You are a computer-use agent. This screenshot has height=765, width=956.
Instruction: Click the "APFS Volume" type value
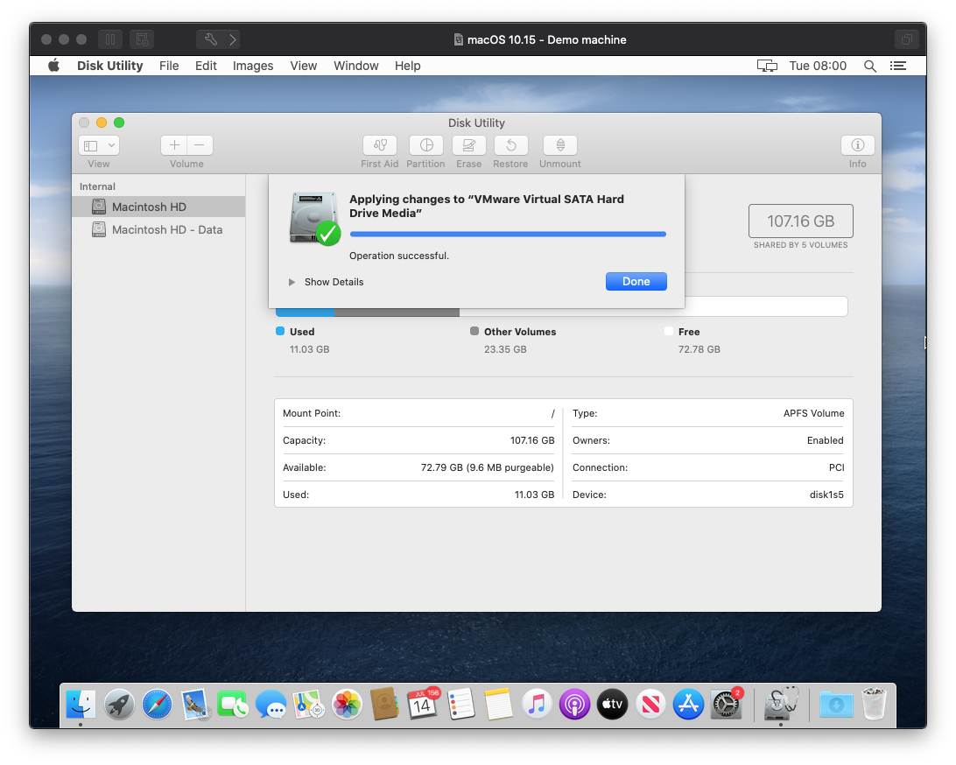click(x=814, y=413)
